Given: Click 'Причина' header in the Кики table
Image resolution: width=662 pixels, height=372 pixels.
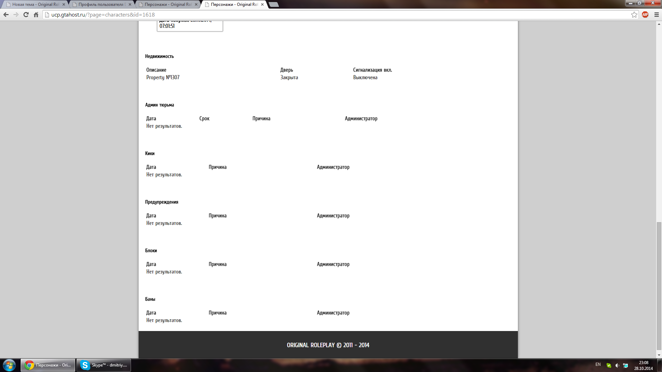Looking at the screenshot, I should pos(218,167).
